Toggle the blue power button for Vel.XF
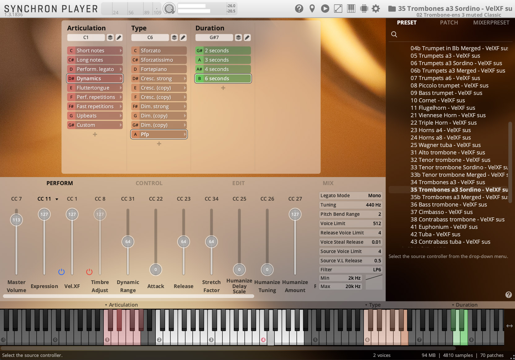This screenshot has width=515, height=360. click(x=61, y=272)
